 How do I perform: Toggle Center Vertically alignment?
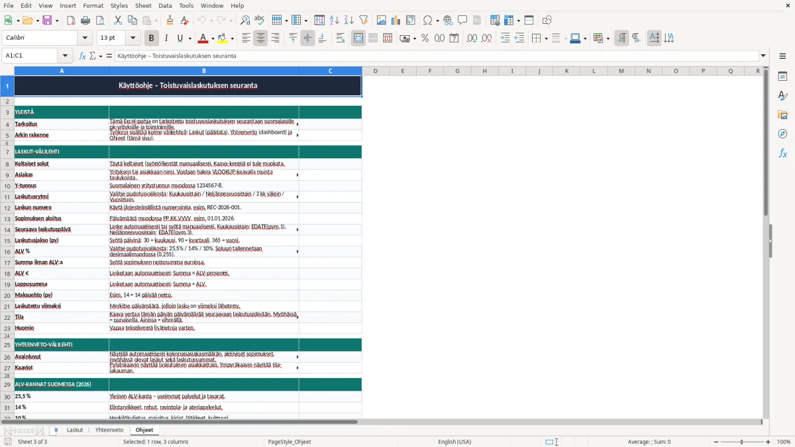tap(307, 38)
